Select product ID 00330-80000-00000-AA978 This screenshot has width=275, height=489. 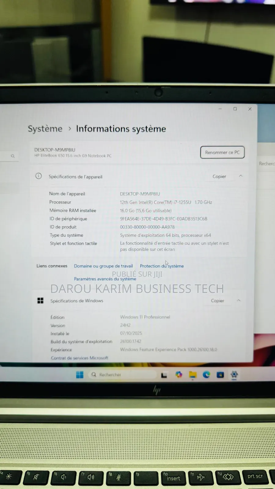[x=147, y=227]
